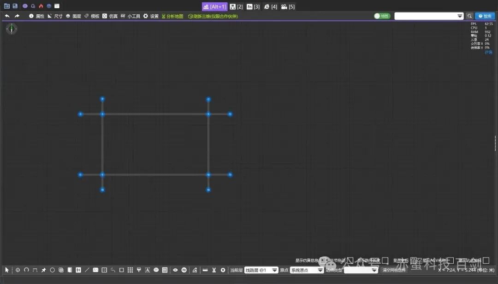This screenshot has width=498, height=284.
Task: Open the 设置 settings menu
Action: [151, 16]
